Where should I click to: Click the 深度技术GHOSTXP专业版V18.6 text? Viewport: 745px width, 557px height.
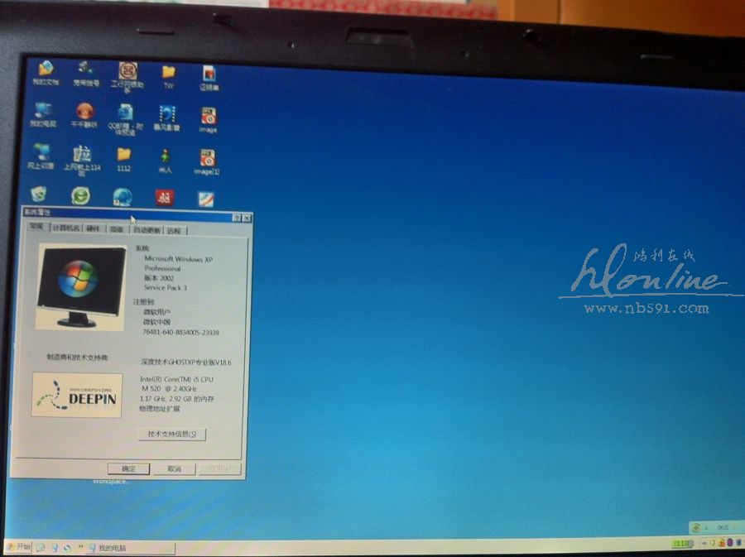(185, 363)
